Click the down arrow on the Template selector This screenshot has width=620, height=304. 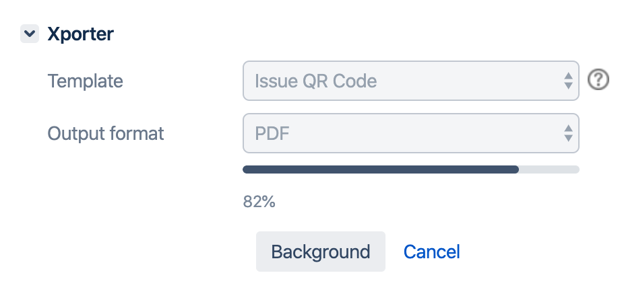tap(568, 87)
